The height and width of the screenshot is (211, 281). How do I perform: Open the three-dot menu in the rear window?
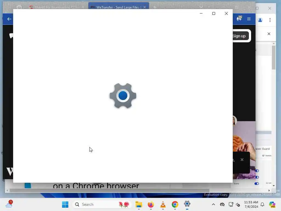click(x=270, y=20)
